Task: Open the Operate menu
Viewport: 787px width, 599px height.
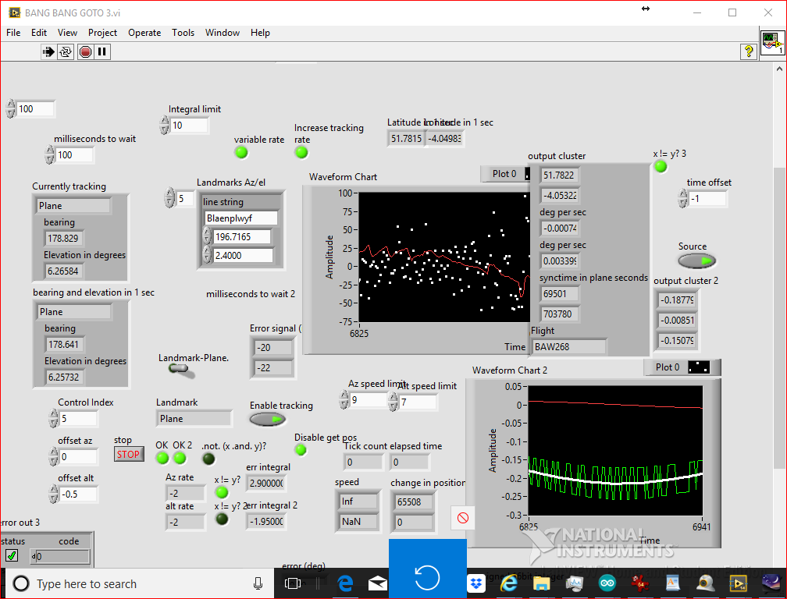Action: tap(144, 33)
